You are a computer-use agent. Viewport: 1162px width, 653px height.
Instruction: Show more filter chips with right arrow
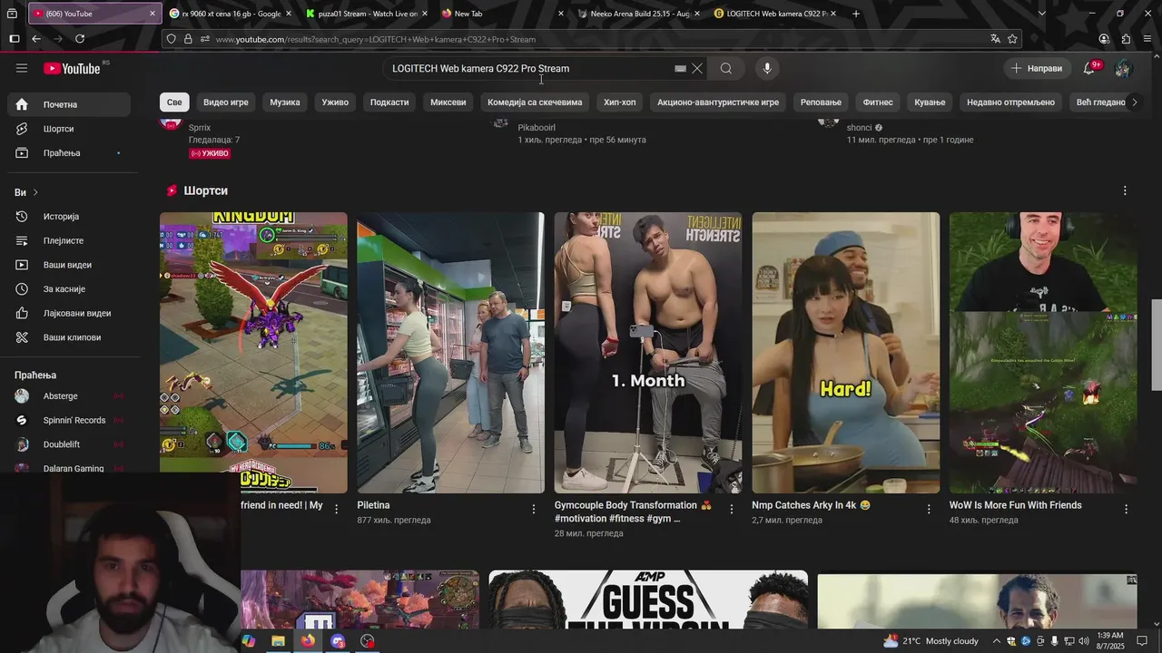click(1134, 102)
